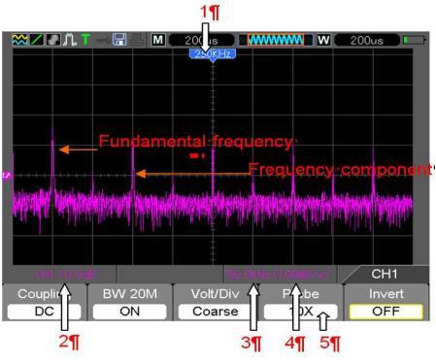Click the blue floppy disk save icon
The width and height of the screenshot is (436, 363).
[119, 40]
